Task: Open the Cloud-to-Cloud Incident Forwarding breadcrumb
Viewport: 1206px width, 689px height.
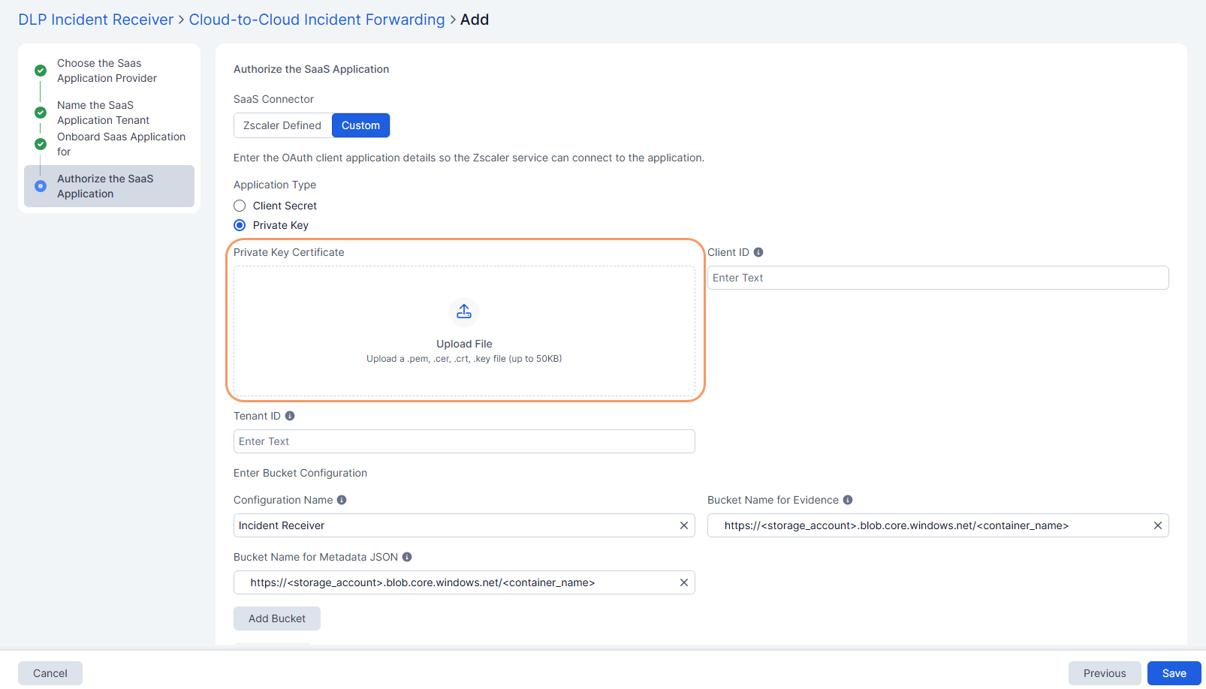Action: 317,20
